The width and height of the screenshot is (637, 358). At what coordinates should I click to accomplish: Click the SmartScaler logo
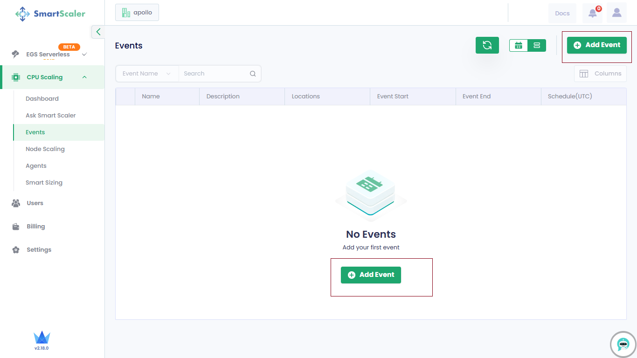(x=50, y=14)
